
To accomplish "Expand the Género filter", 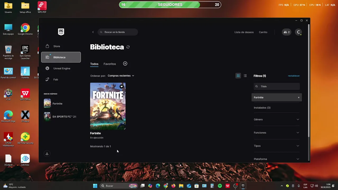I will coord(276,120).
